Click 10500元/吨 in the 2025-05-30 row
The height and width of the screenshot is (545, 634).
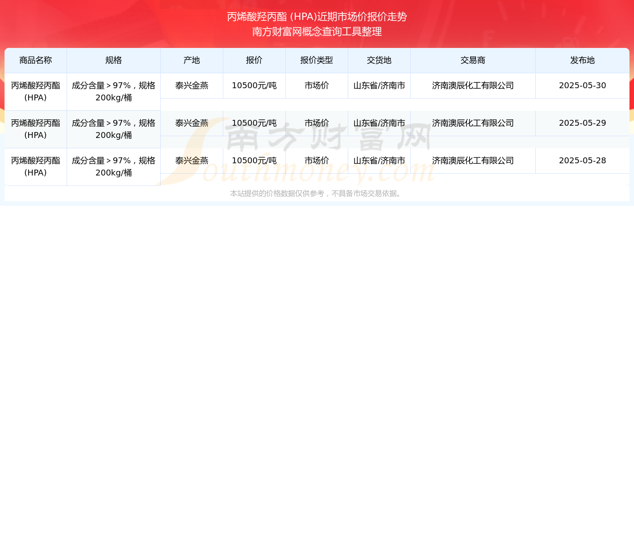(x=255, y=86)
